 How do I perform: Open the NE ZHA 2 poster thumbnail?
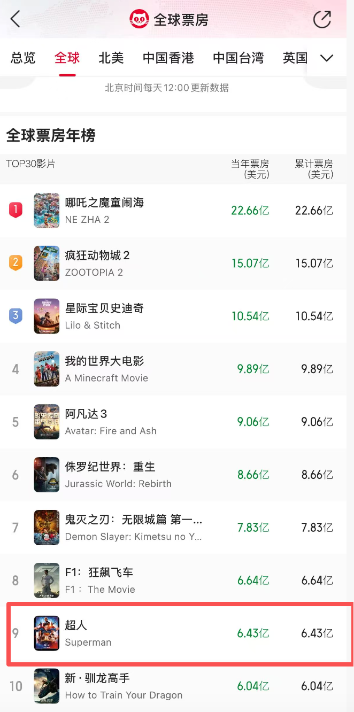(47, 211)
